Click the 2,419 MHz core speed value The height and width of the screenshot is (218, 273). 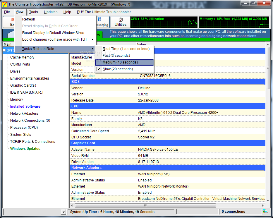pyautogui.click(x=146, y=131)
